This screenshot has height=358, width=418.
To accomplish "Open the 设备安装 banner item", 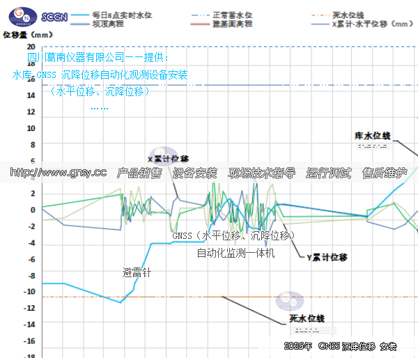I will [x=195, y=173].
